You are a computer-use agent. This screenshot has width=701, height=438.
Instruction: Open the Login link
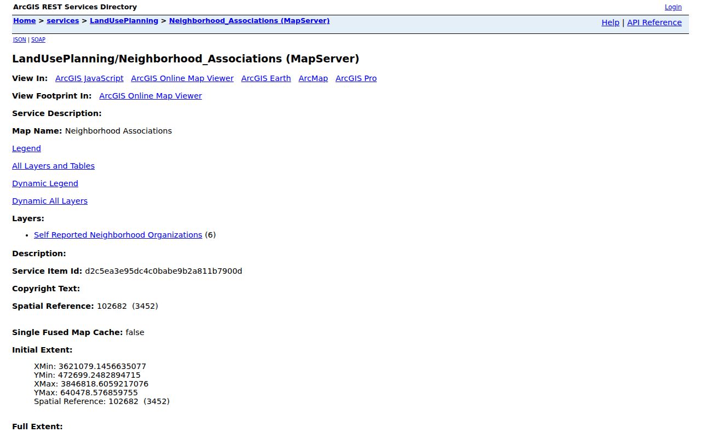click(673, 7)
